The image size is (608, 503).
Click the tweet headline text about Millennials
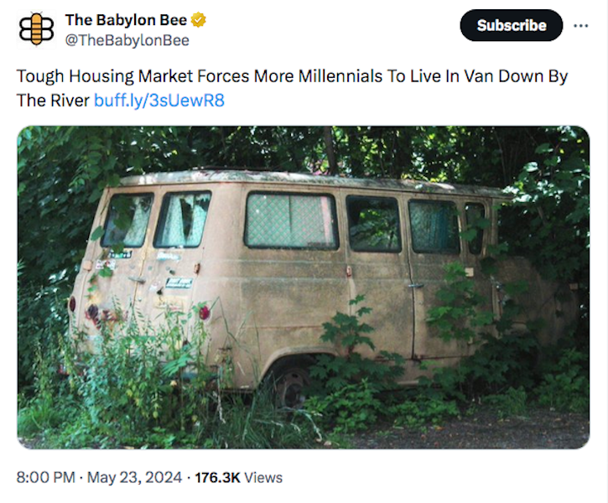pyautogui.click(x=292, y=76)
